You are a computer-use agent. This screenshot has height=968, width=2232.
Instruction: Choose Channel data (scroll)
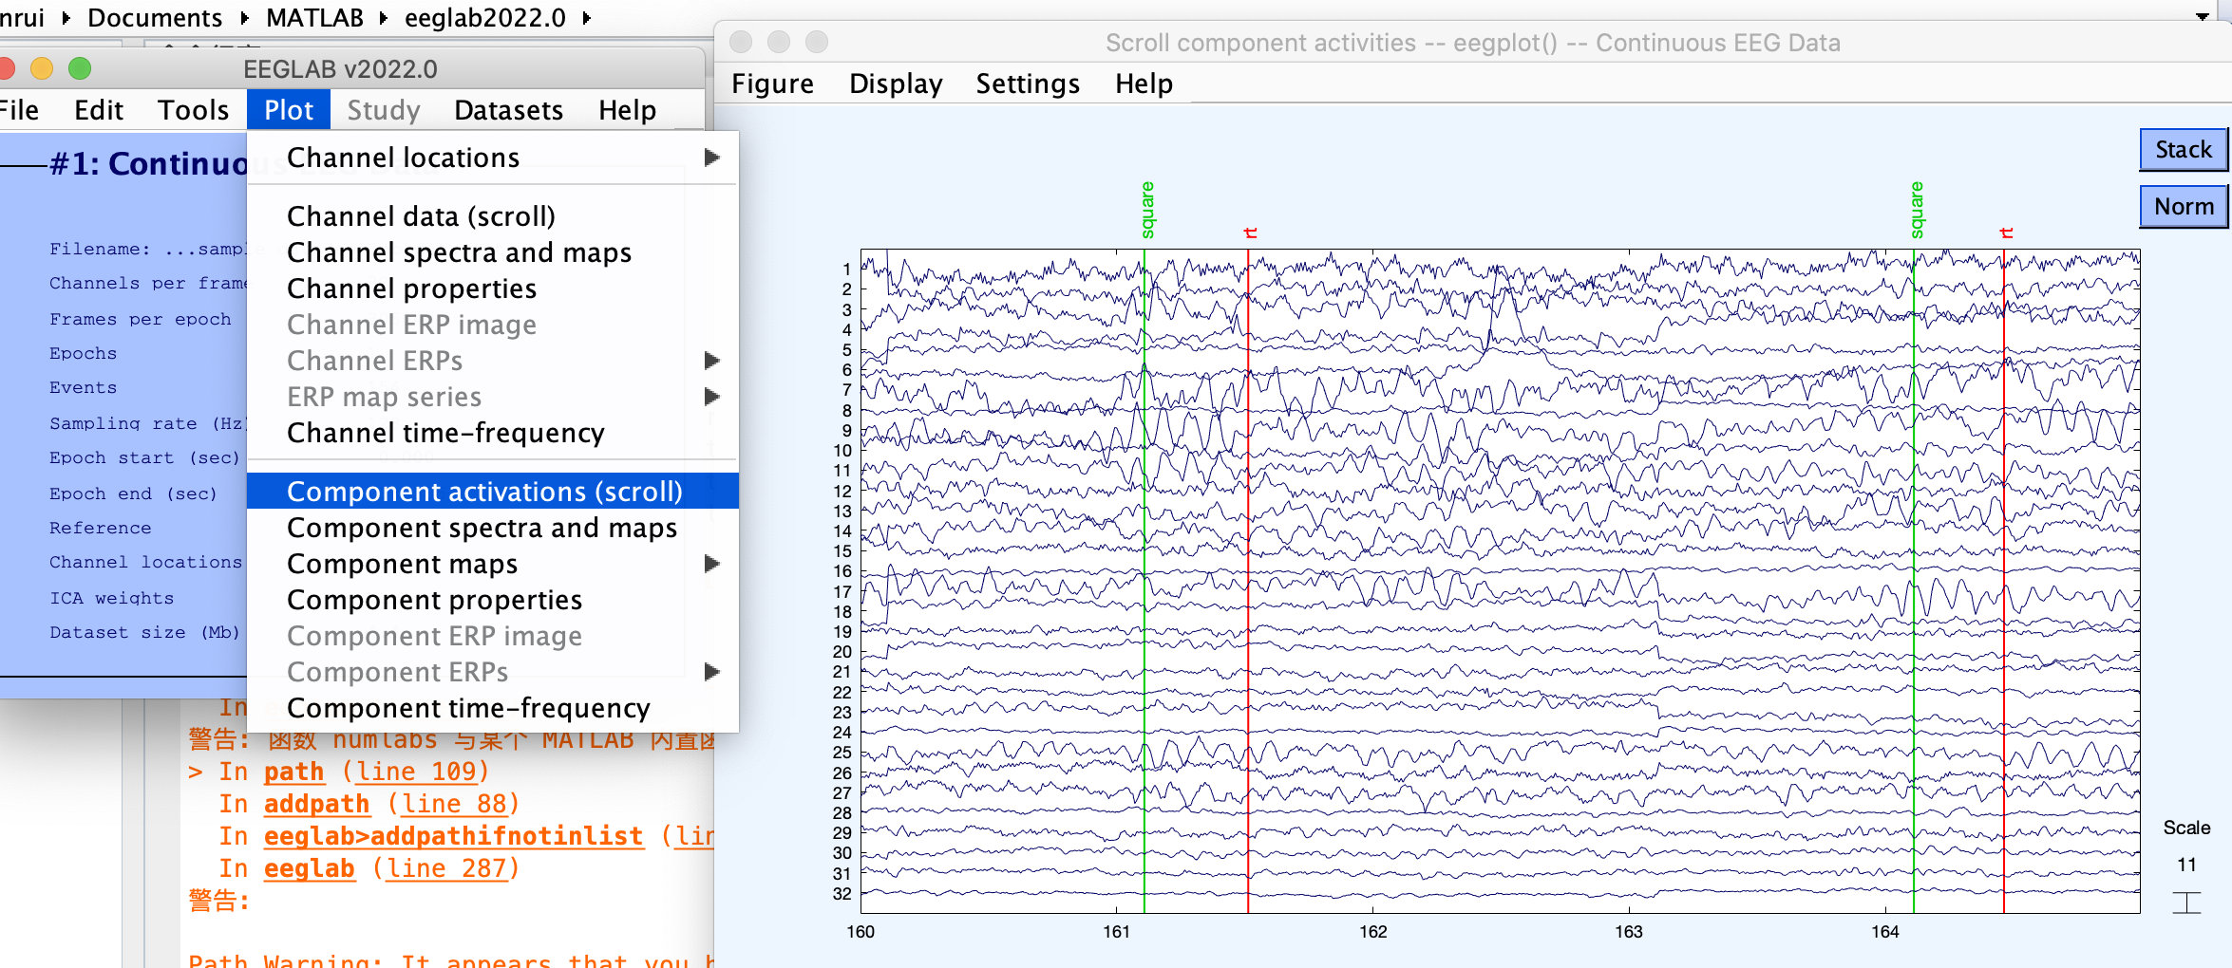click(492, 216)
